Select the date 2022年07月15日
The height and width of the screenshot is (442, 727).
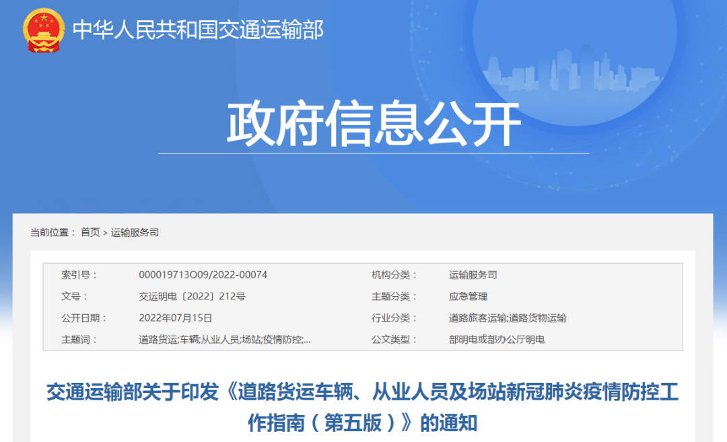(175, 318)
